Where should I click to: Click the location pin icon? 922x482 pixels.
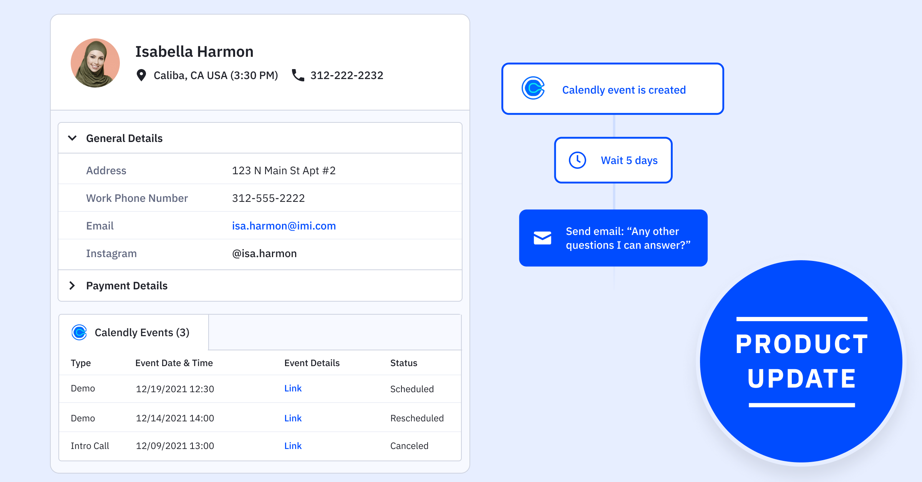pyautogui.click(x=141, y=75)
